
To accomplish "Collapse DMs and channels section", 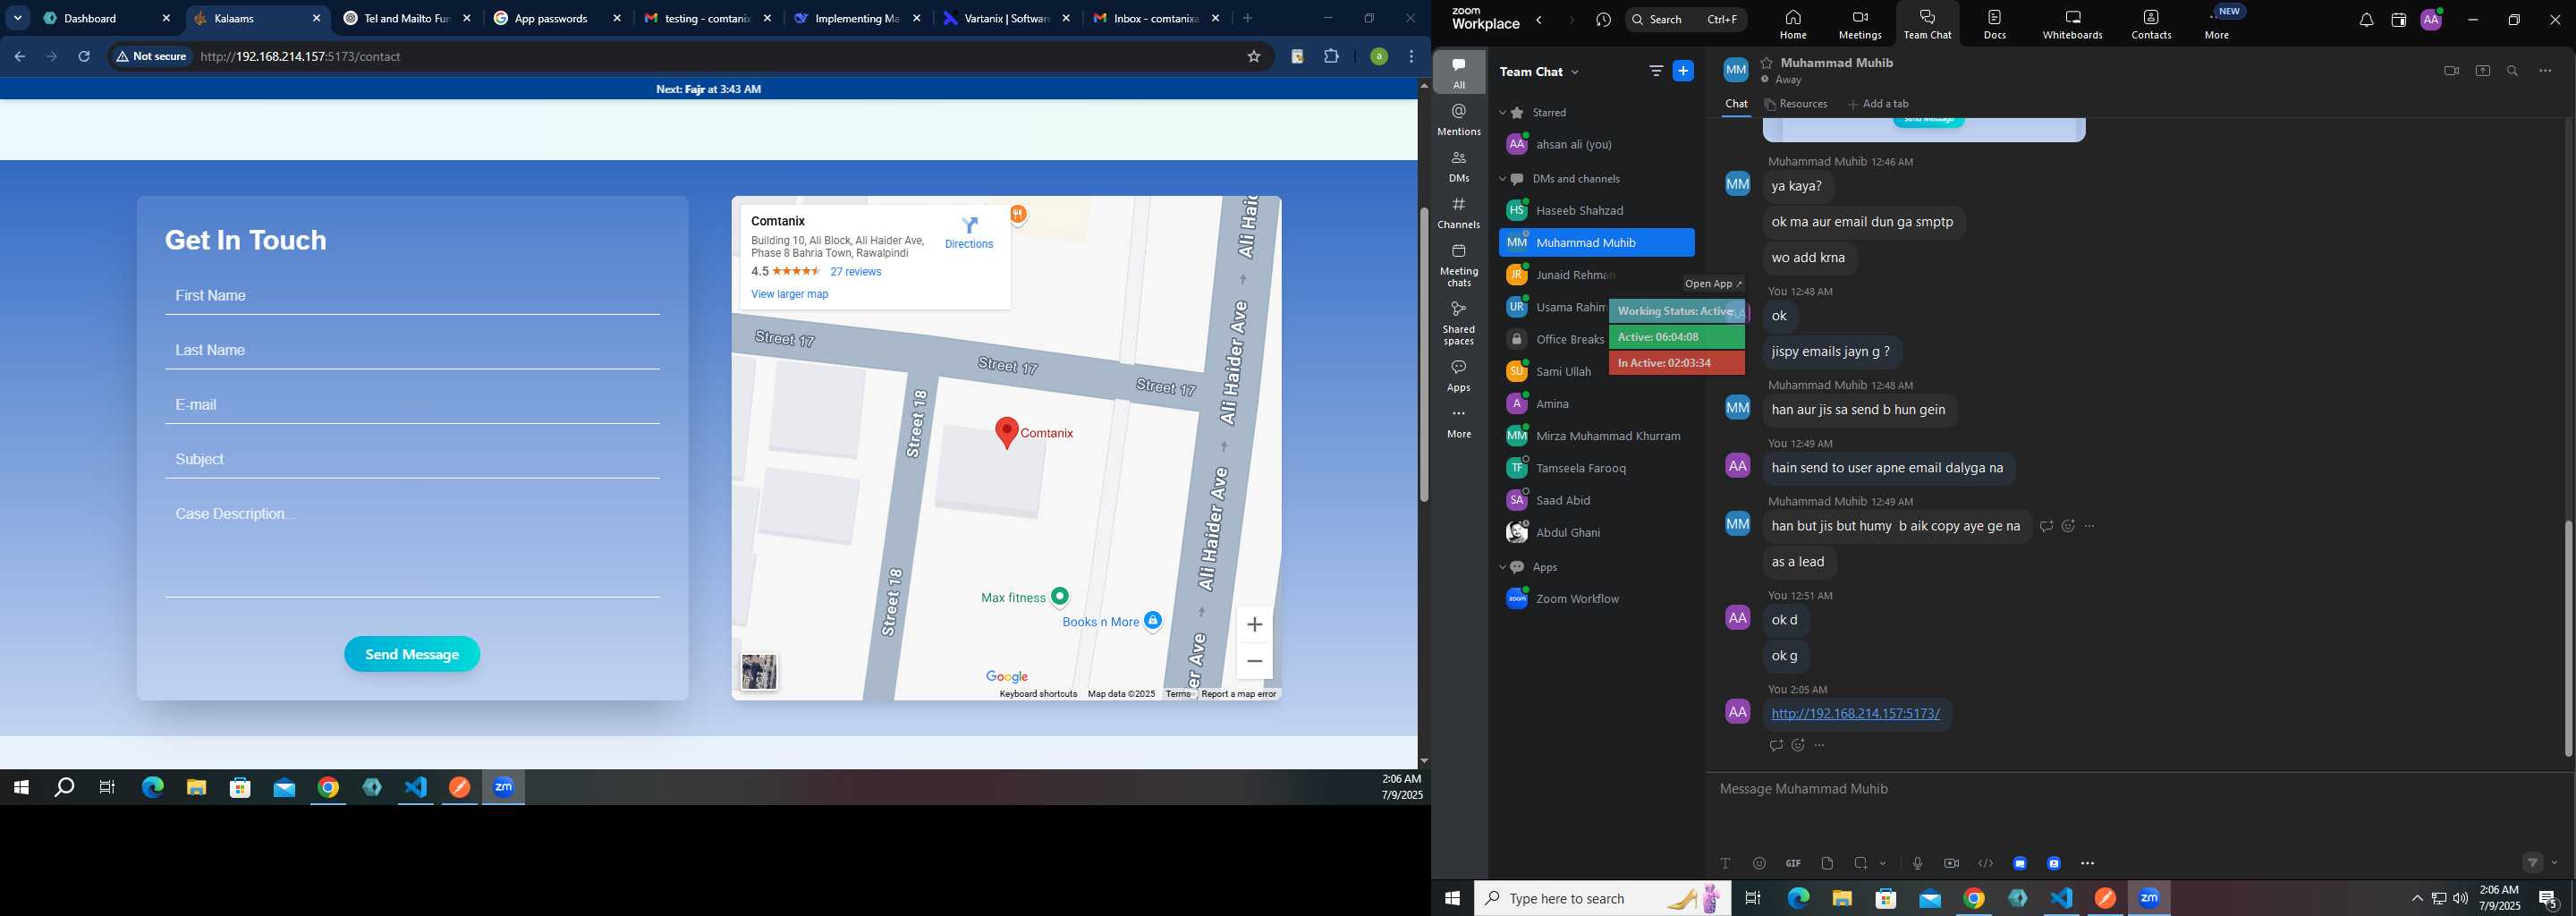I will [x=1502, y=179].
